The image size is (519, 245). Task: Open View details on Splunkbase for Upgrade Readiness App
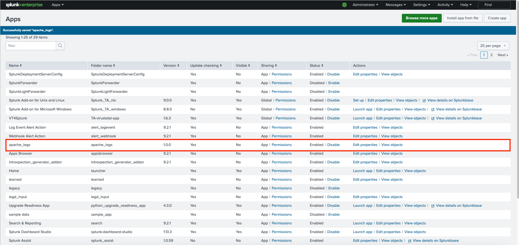tap(459, 205)
